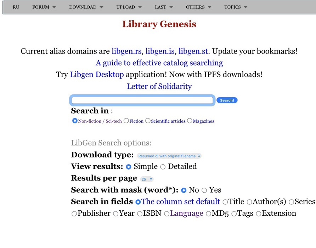The width and height of the screenshot is (316, 248).
Task: Select the Title field radio button
Action: click(225, 202)
